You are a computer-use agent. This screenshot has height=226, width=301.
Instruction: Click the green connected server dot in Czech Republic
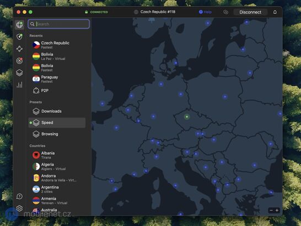(x=187, y=117)
